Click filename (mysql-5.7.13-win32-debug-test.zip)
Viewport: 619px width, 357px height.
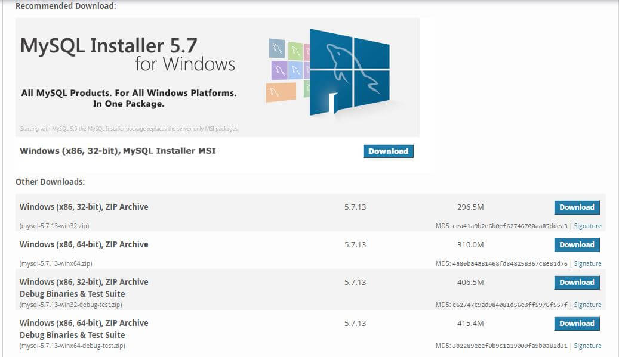tap(70, 305)
